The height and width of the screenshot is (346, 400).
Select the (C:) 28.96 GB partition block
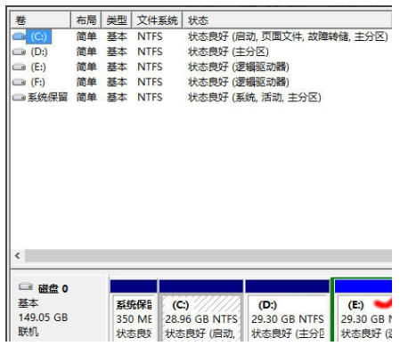(x=201, y=310)
